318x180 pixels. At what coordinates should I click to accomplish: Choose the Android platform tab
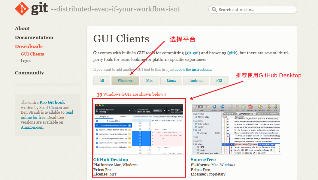(x=196, y=81)
